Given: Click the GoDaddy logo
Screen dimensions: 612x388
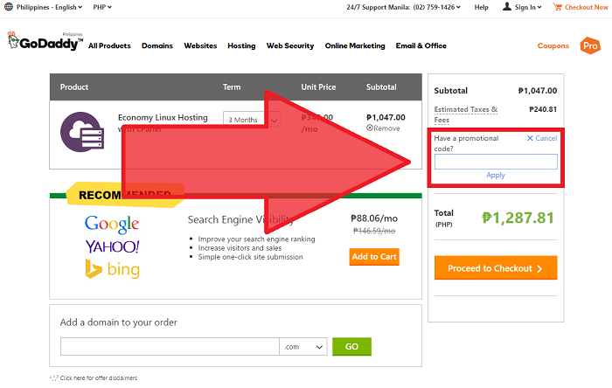Looking at the screenshot, I should click(45, 41).
